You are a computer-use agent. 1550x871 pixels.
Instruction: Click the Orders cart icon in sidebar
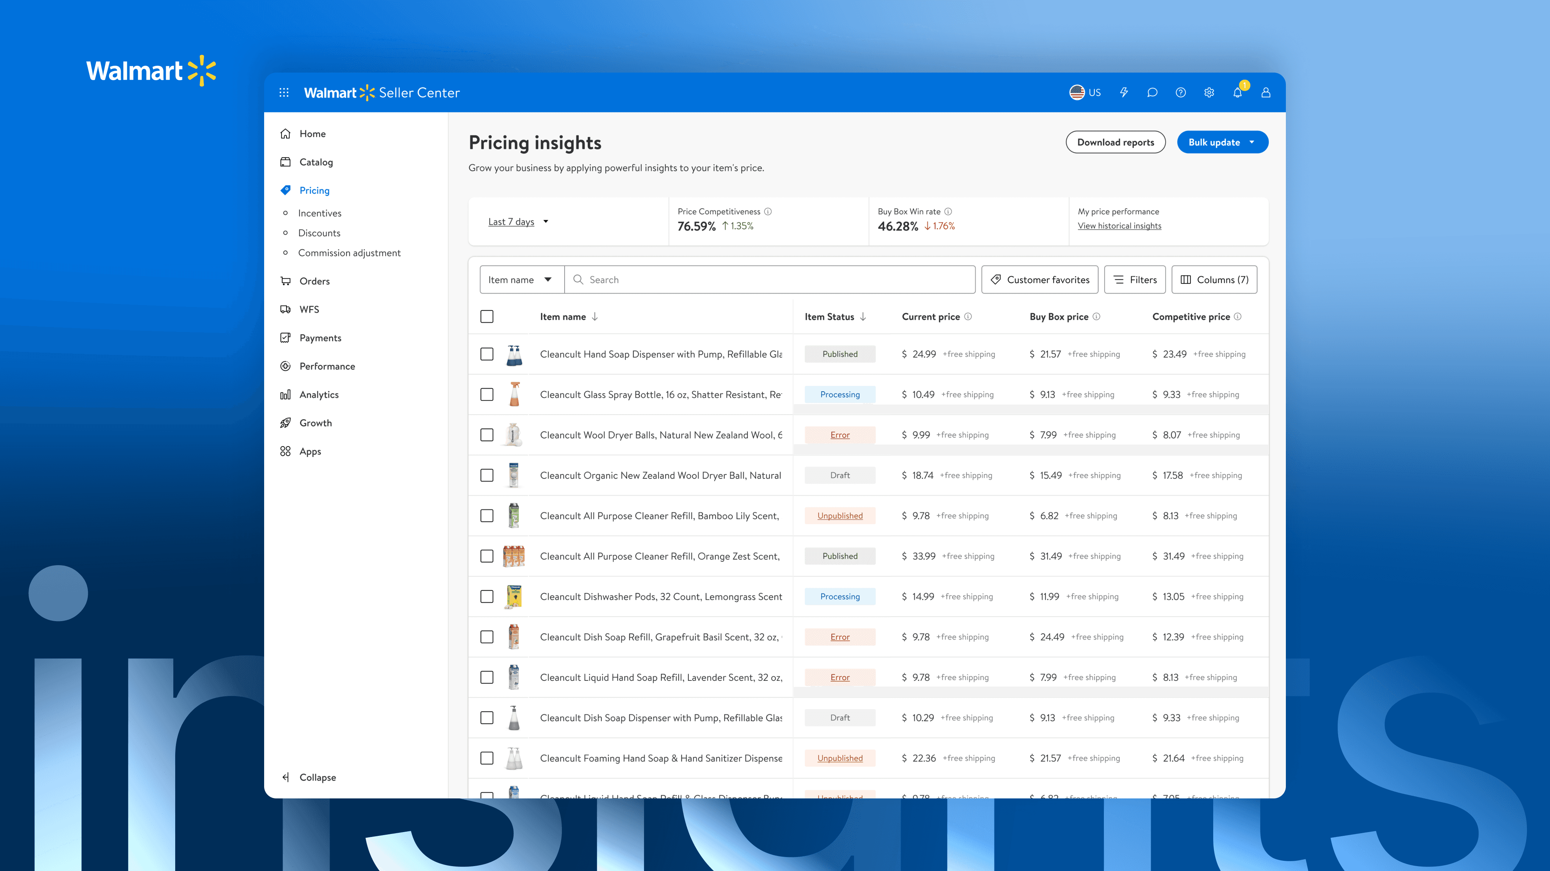pos(286,281)
